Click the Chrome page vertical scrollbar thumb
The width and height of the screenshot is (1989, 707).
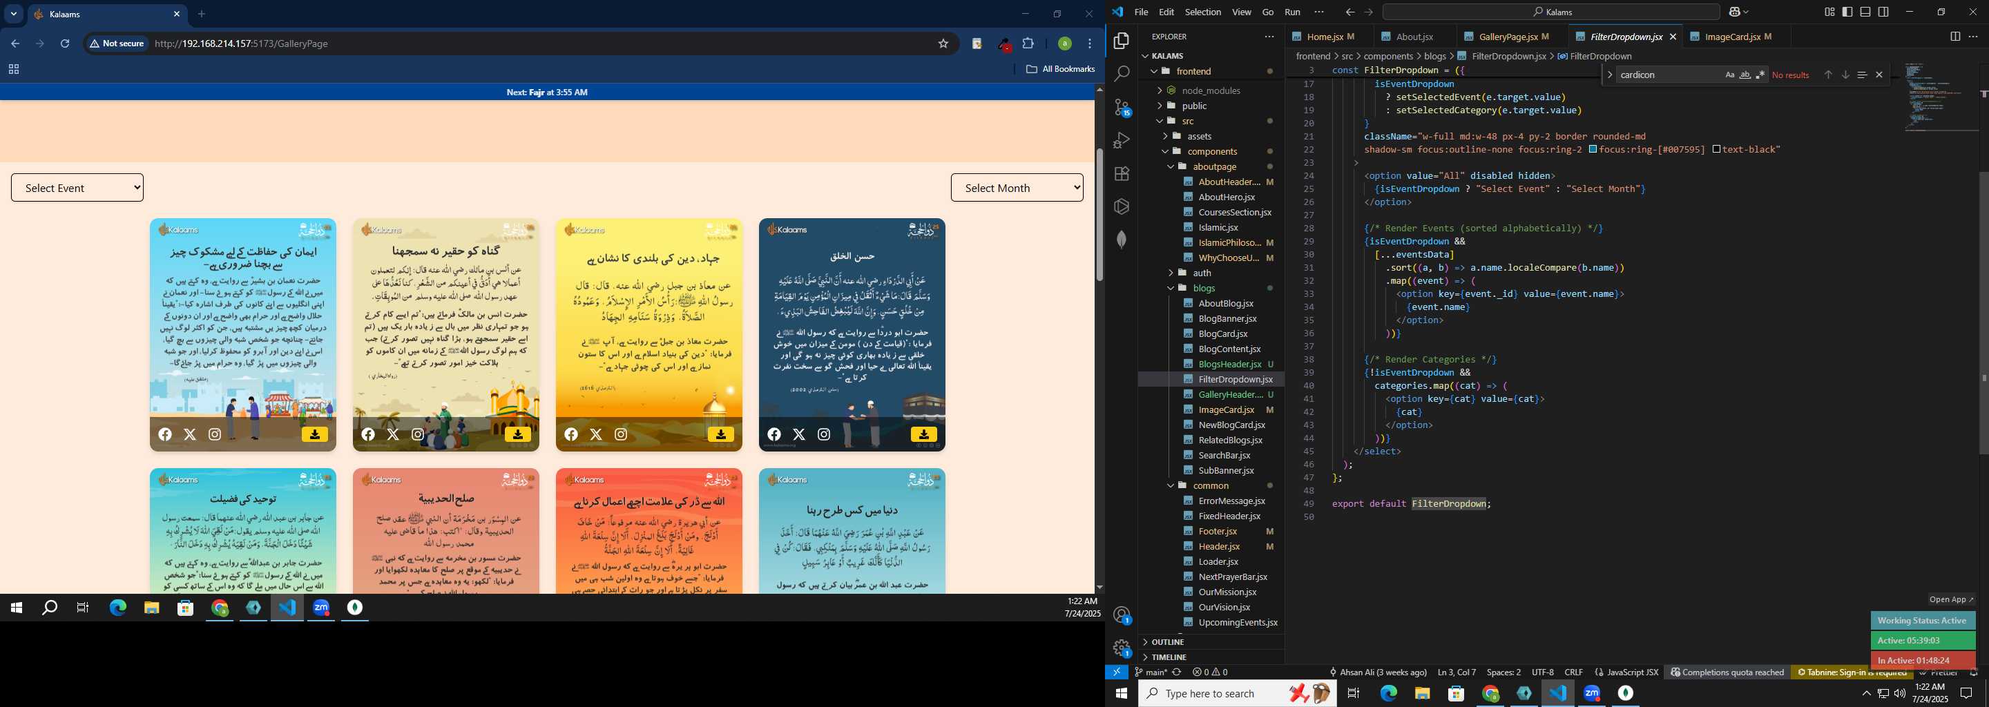(1099, 215)
